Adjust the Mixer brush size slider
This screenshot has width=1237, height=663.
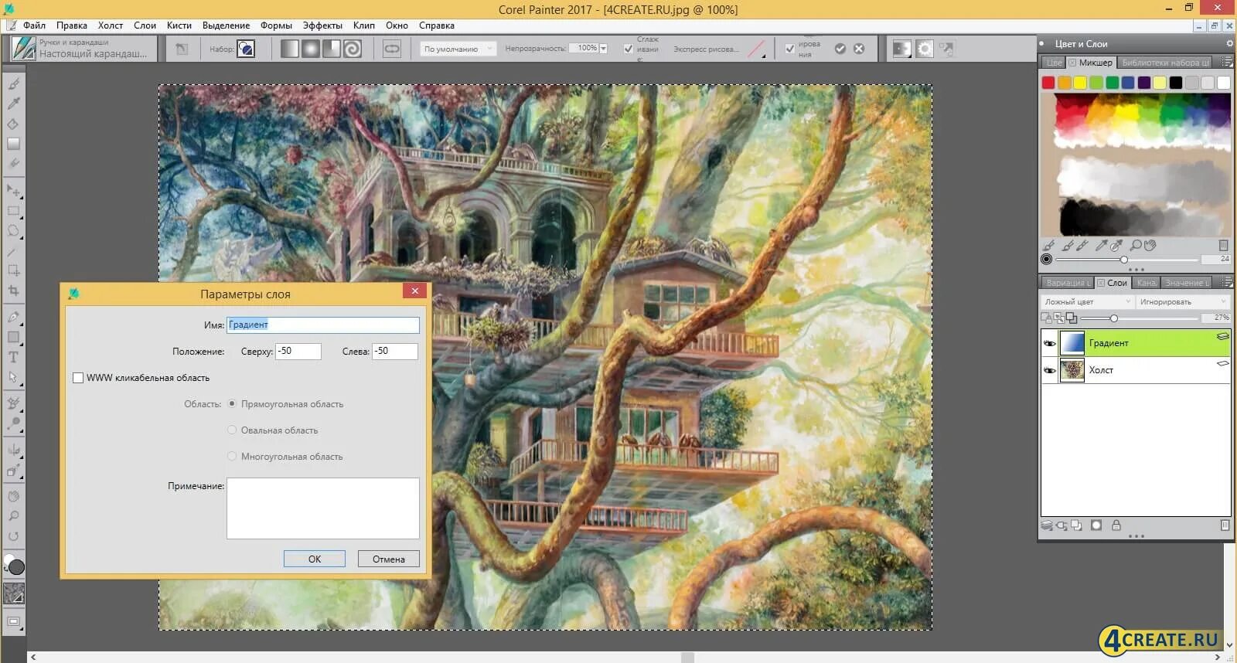tap(1124, 260)
